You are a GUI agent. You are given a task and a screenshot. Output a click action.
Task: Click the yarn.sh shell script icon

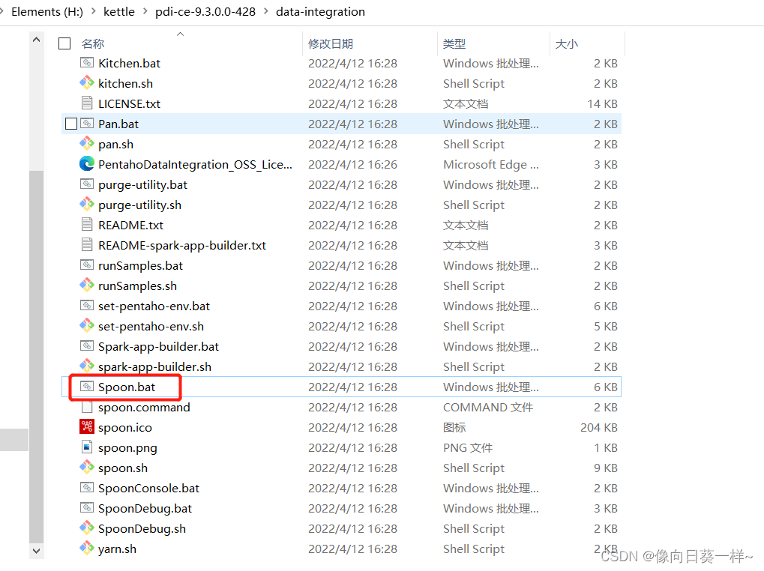[x=87, y=548]
